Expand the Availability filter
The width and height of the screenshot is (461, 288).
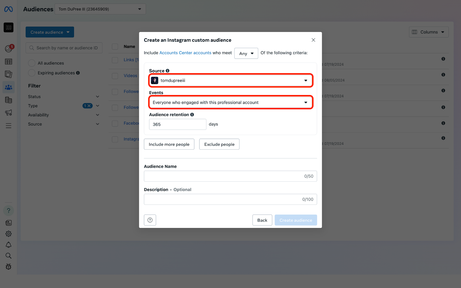click(97, 115)
